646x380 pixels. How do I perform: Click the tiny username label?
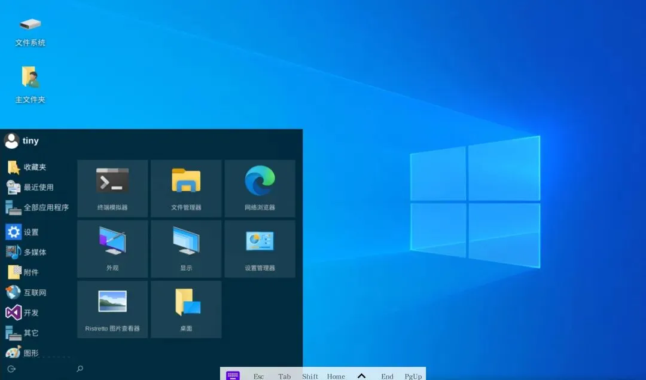tap(31, 141)
